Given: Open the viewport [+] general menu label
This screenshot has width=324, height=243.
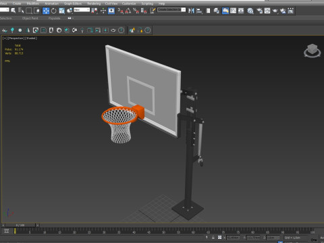Looking at the screenshot, I should tap(5, 38).
